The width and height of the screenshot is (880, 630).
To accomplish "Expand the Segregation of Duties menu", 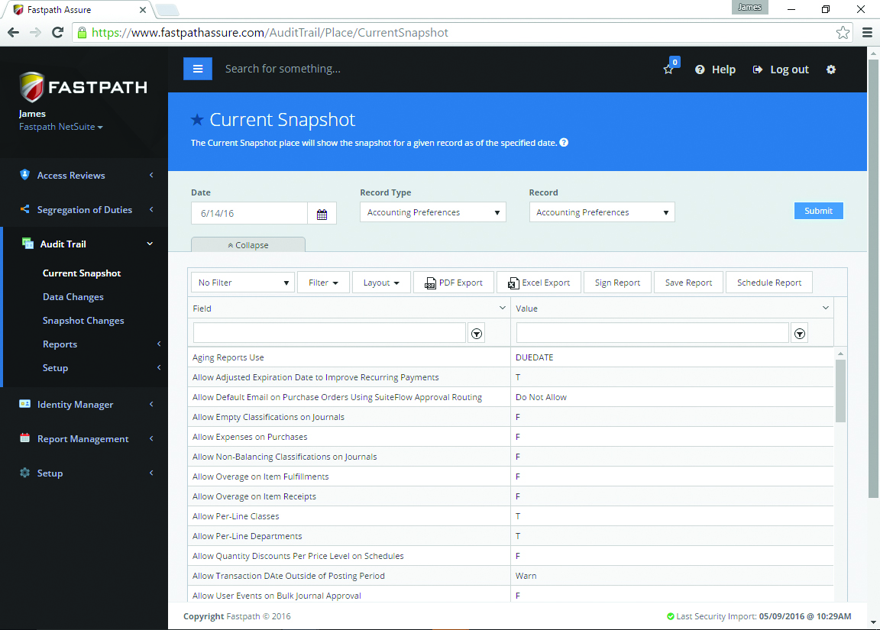I will coord(85,210).
